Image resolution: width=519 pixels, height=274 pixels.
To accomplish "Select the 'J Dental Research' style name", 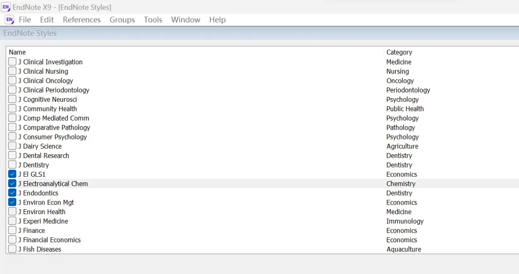I will coord(44,156).
